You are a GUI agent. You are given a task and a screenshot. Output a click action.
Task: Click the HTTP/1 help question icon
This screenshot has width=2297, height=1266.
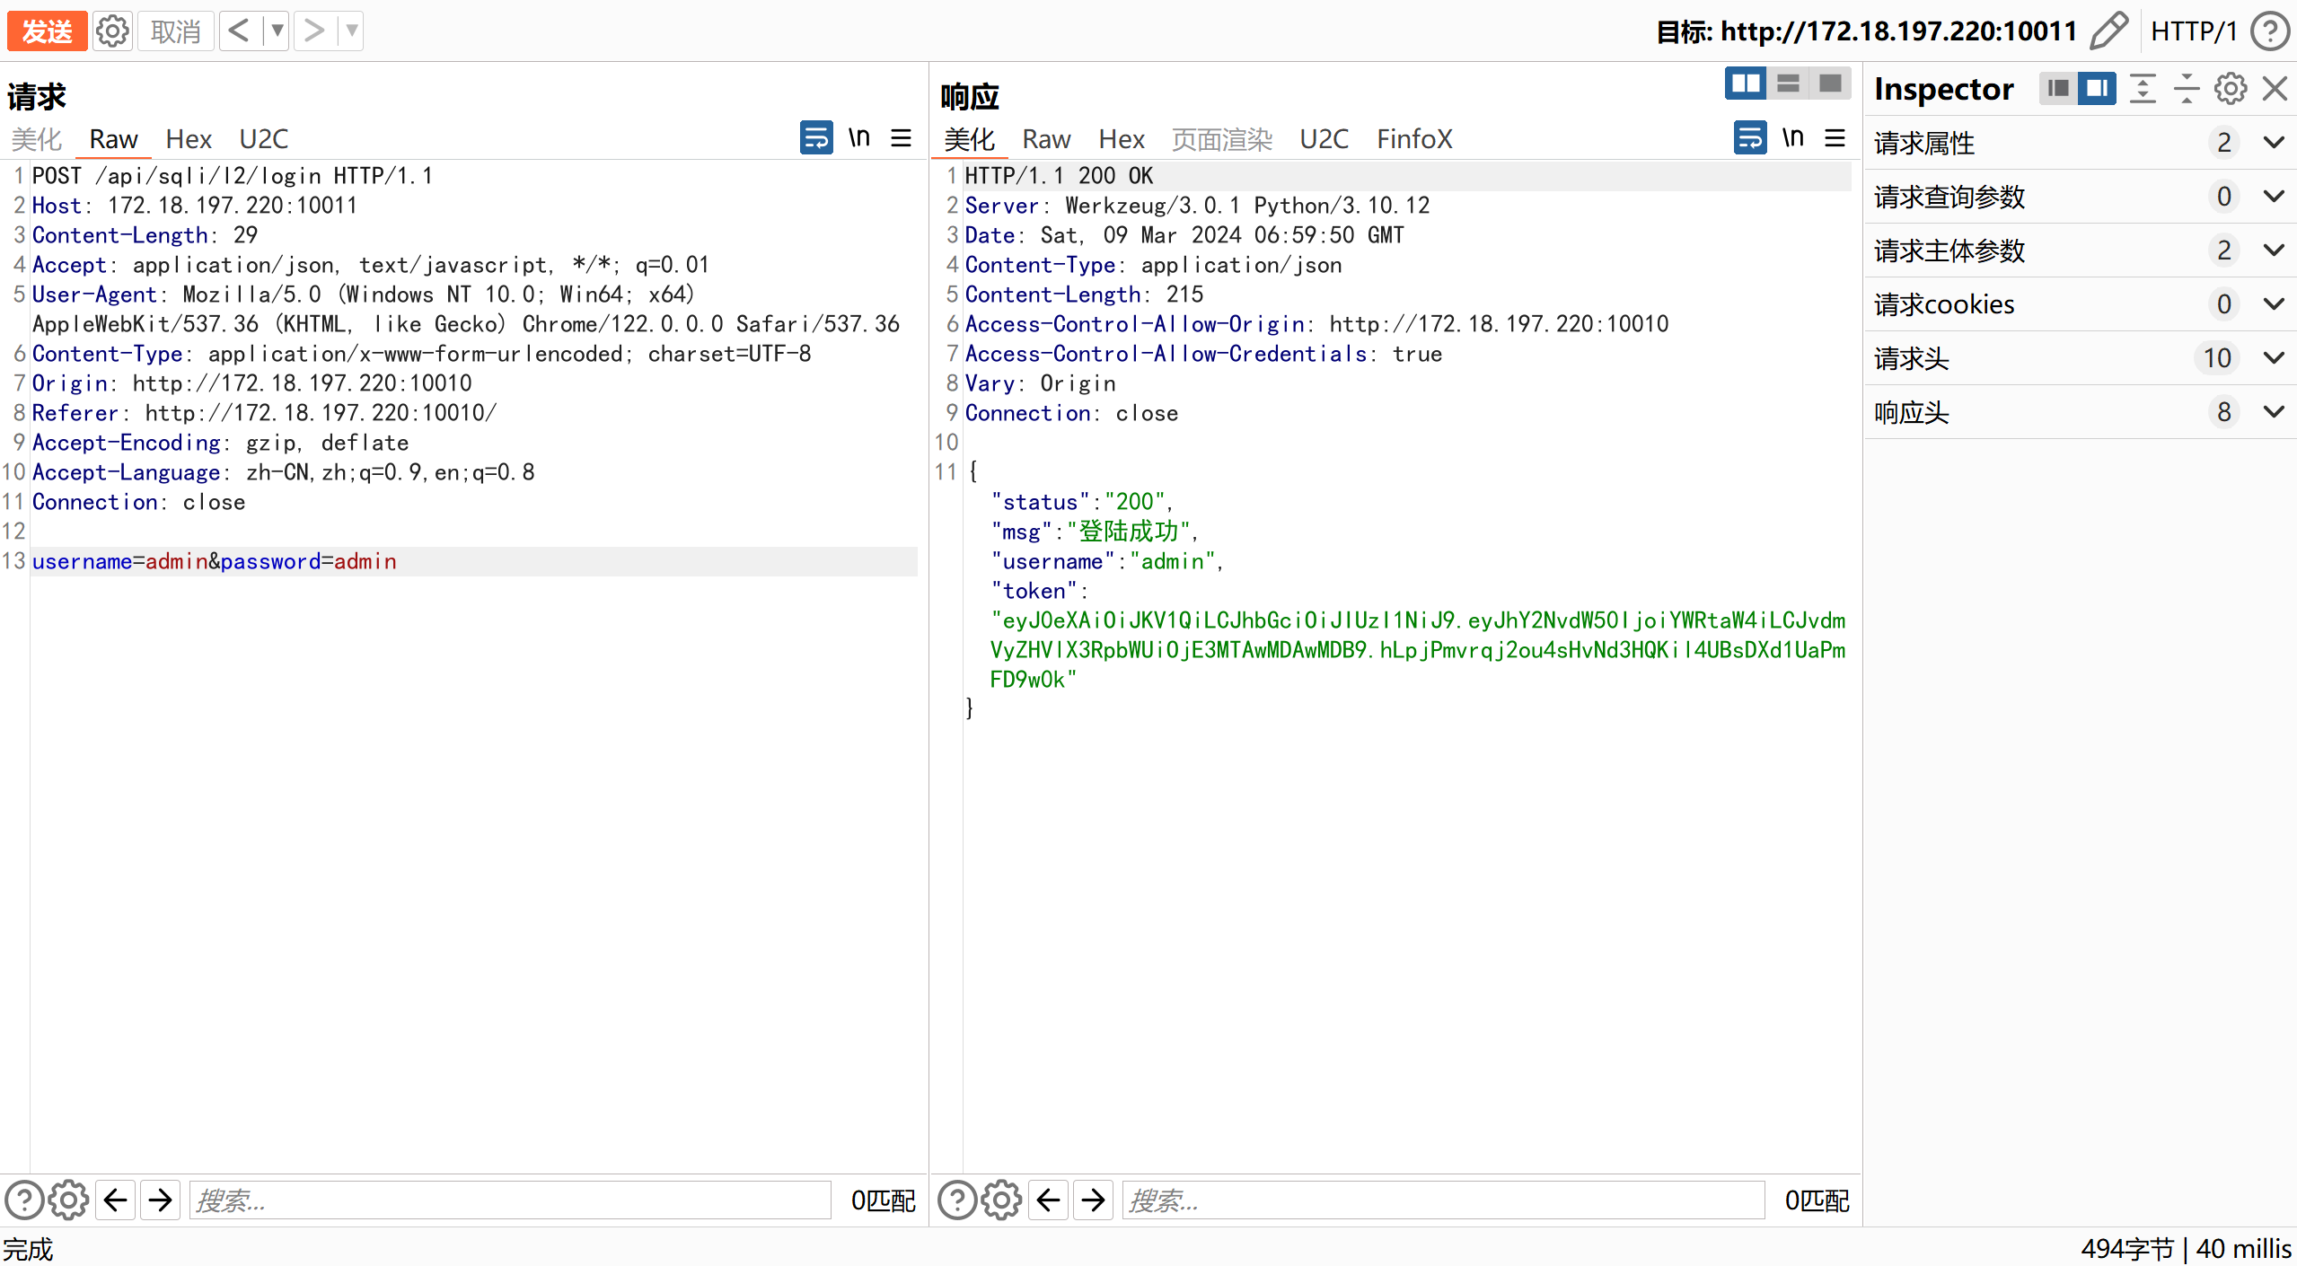[x=2269, y=31]
